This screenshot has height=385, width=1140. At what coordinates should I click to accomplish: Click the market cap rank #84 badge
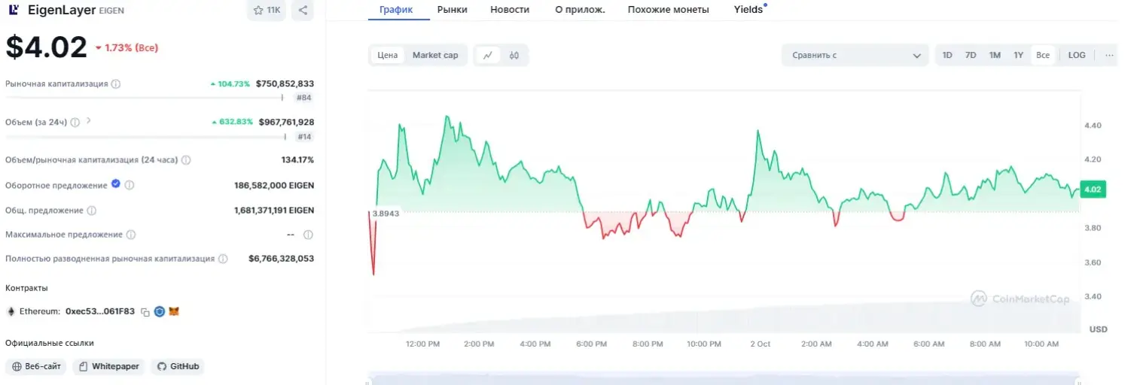click(304, 98)
